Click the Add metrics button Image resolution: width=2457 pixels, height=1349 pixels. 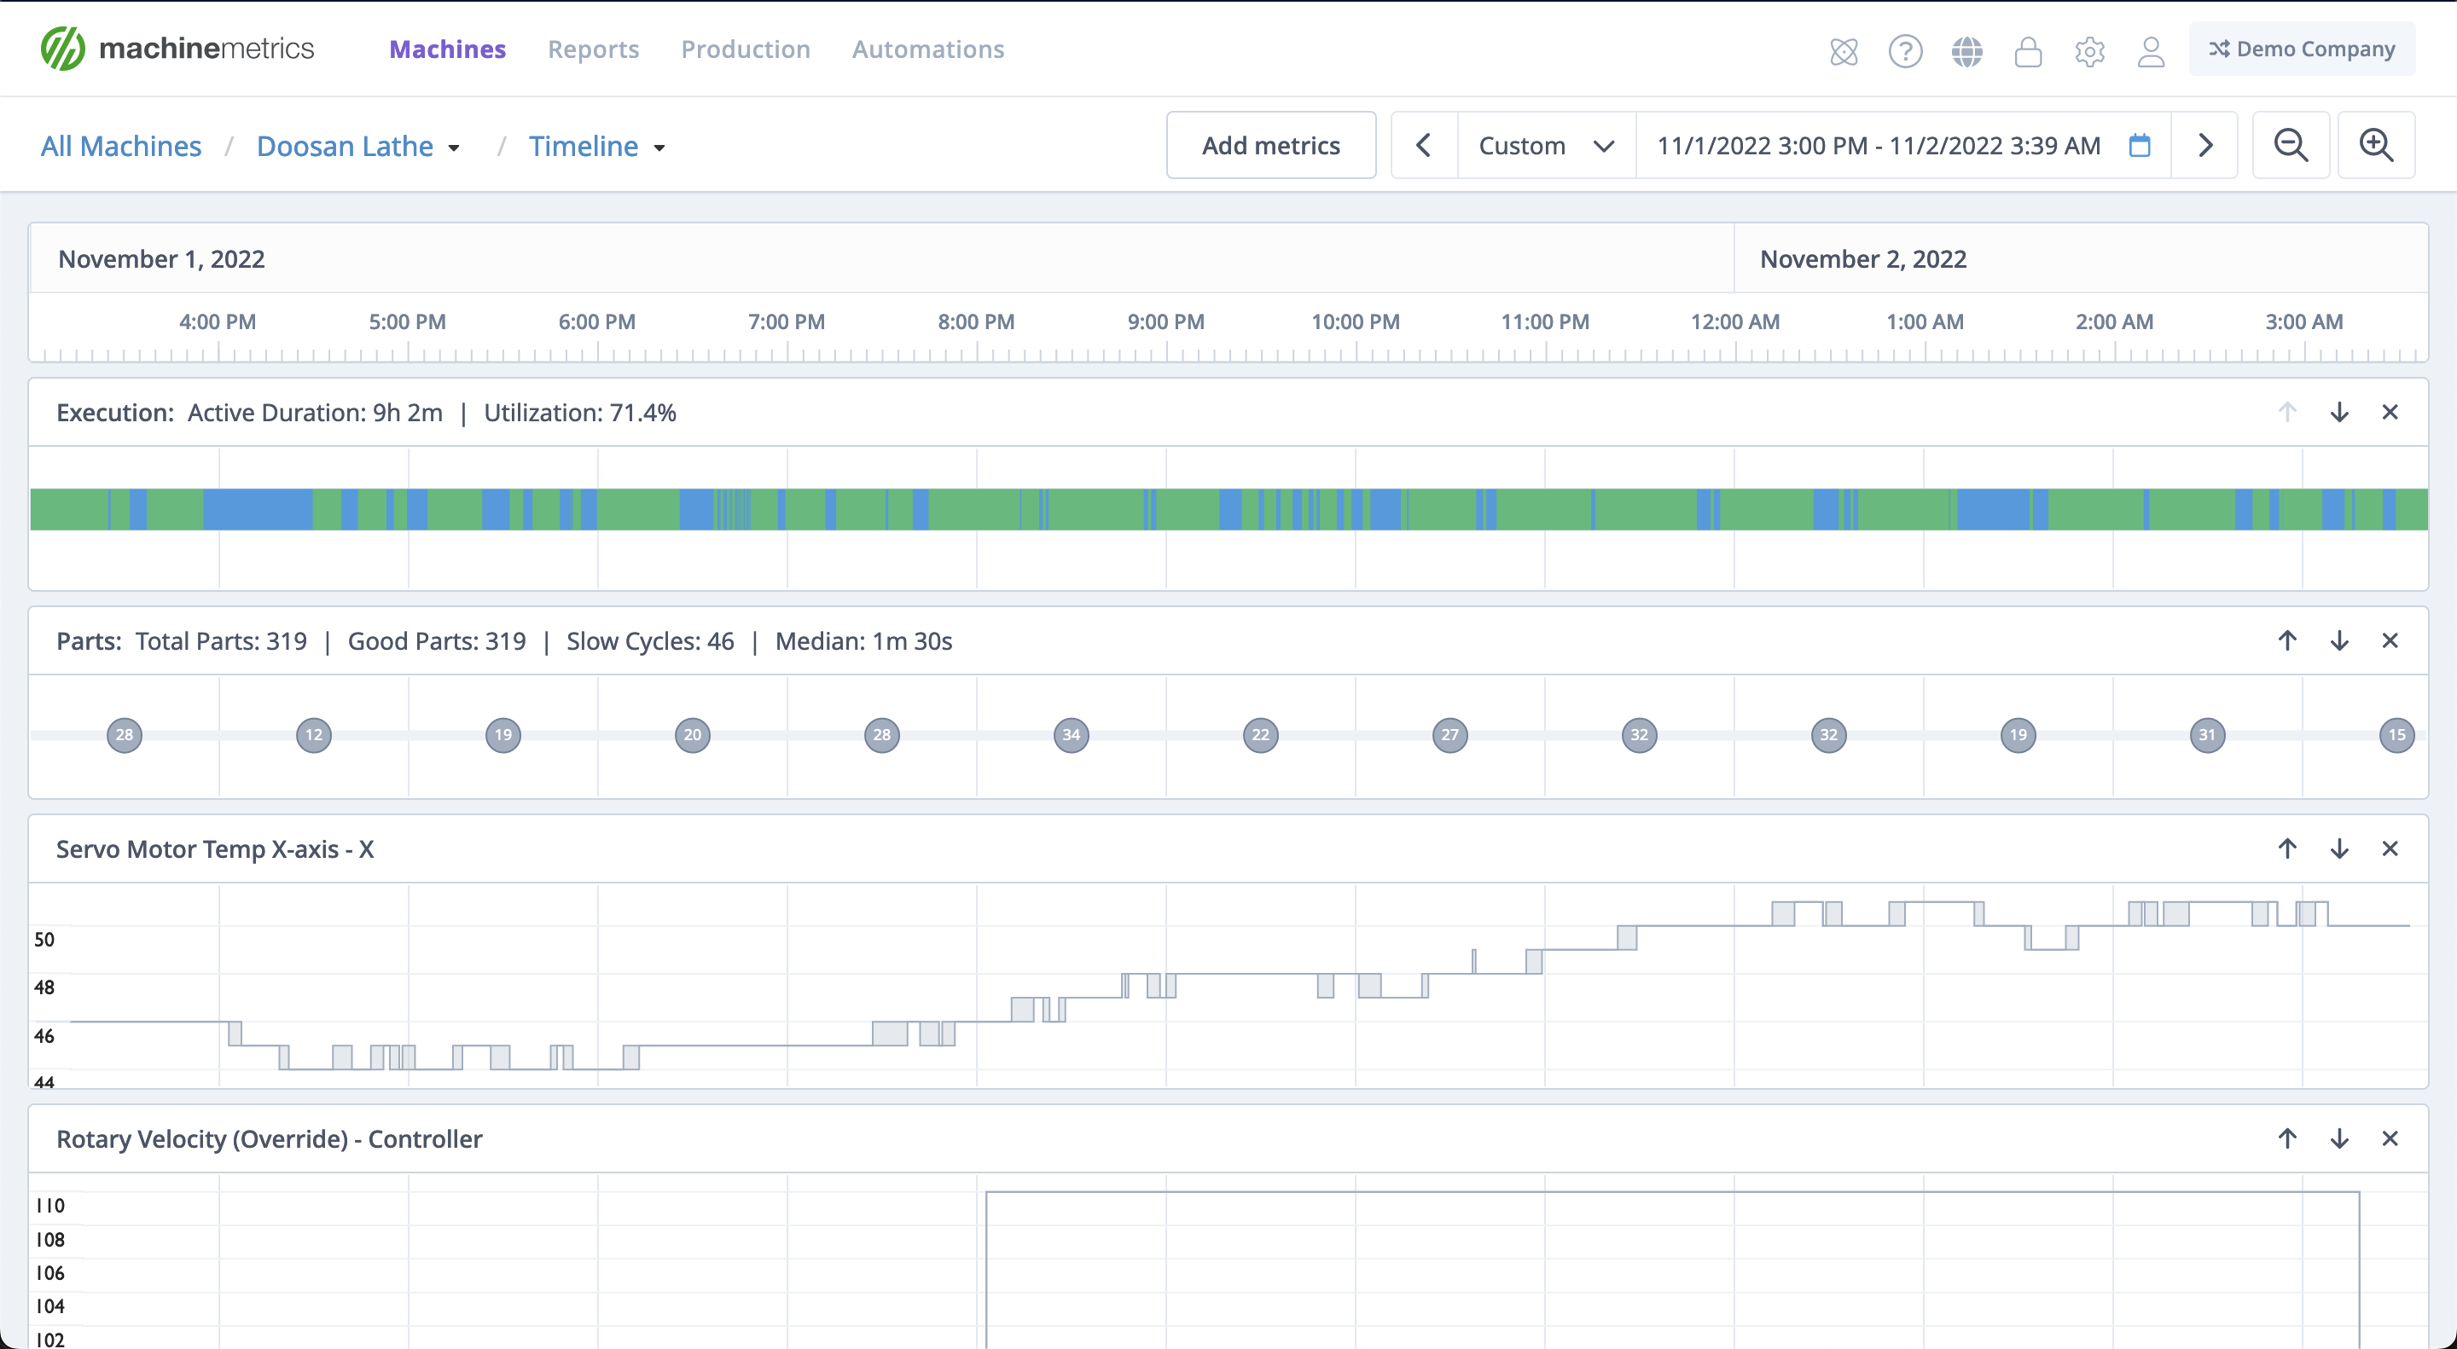(1270, 145)
